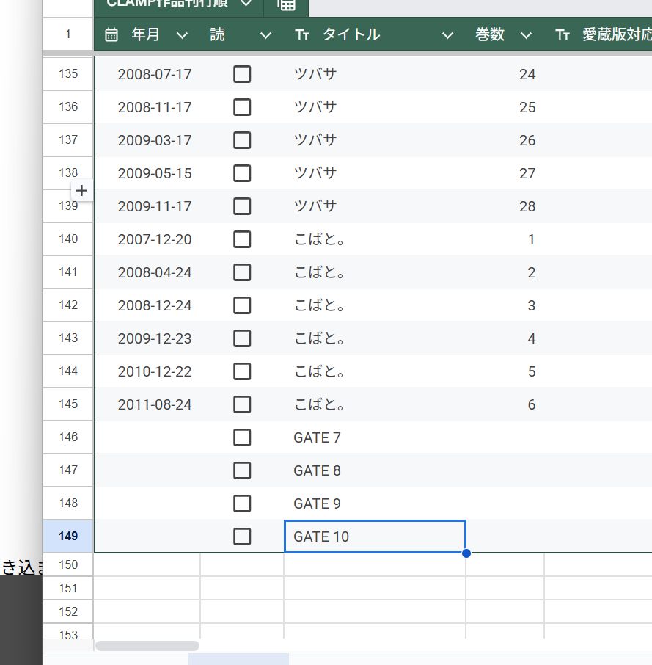Screen dimensions: 652x665
Task: Tick the checkbox in the 2007-12-20 row
Action: pyautogui.click(x=242, y=239)
